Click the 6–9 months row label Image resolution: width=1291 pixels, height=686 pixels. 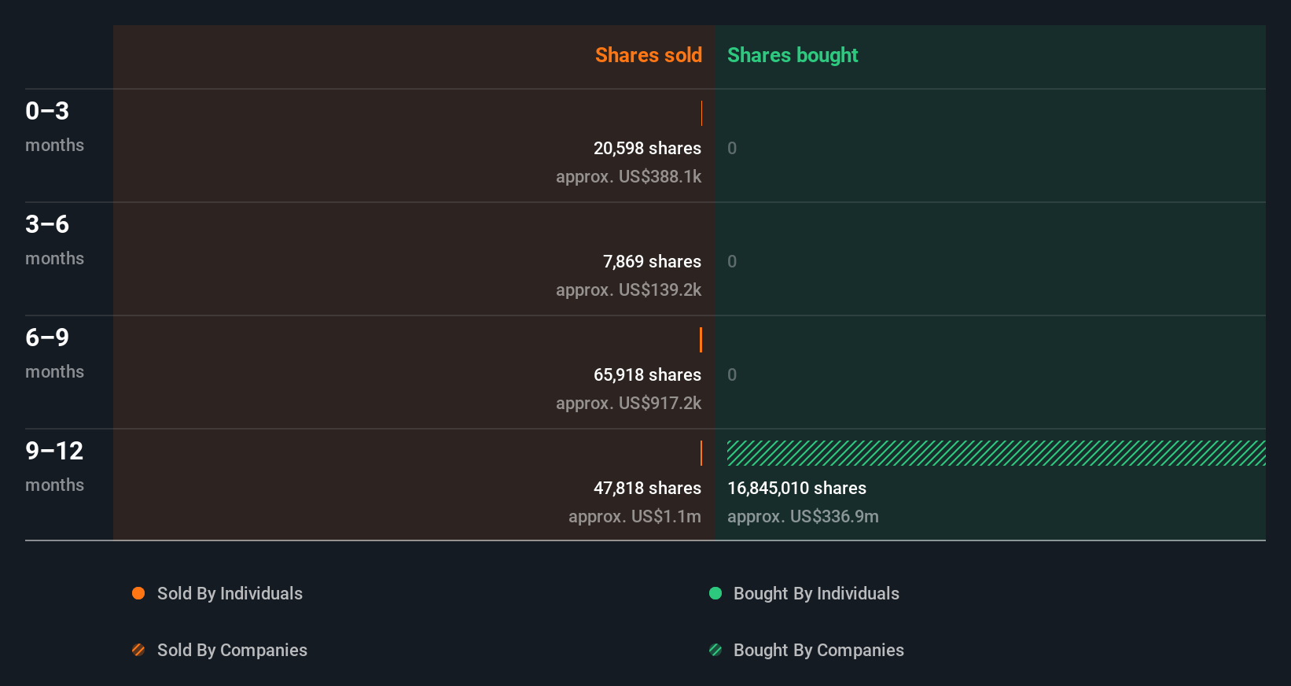tap(54, 352)
